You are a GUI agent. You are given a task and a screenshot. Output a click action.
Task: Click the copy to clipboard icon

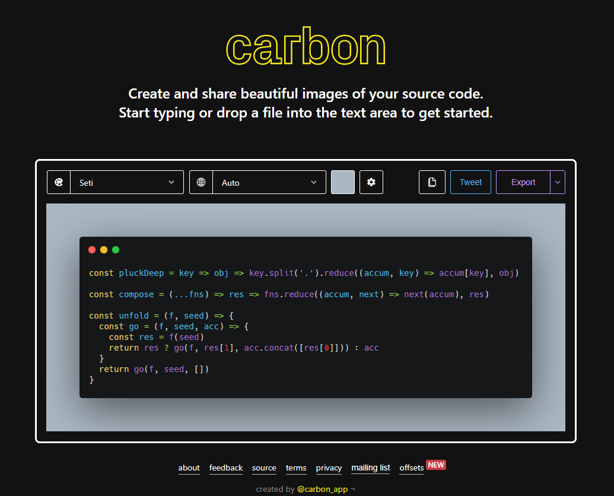[x=432, y=182]
